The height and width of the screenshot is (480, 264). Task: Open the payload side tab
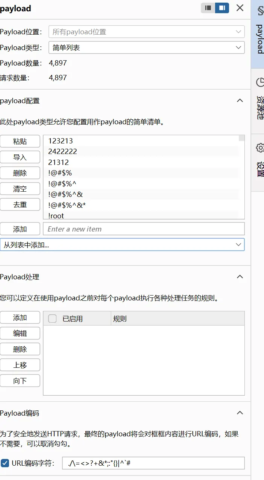(259, 34)
